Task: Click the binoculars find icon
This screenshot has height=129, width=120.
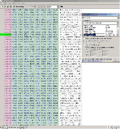Action: pos(61,7)
